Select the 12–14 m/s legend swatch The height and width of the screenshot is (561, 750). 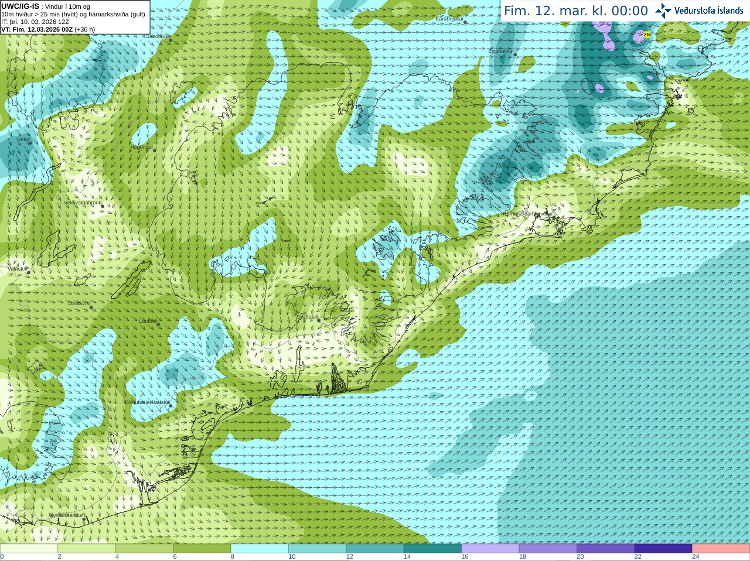tap(375, 549)
